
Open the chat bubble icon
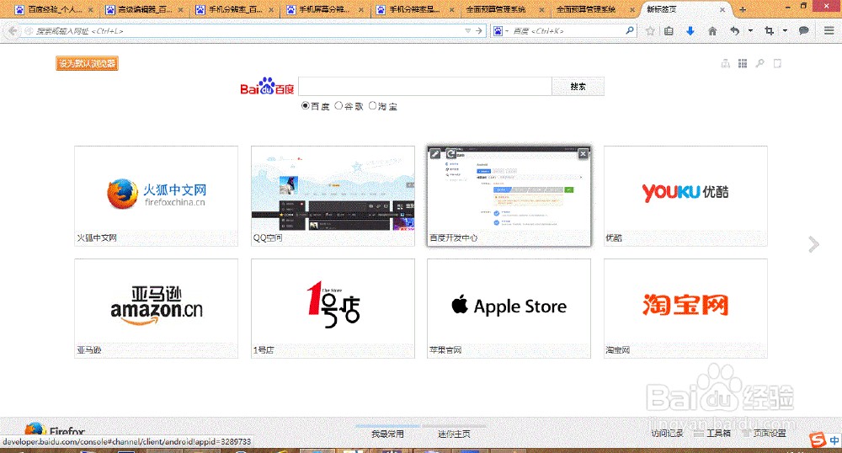(804, 31)
